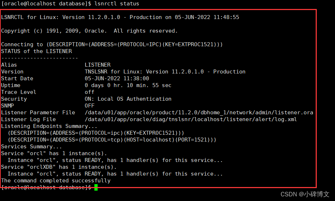Click the 'Connecting to (DESCRIPTION=' line
Viewport: 335px width, 201px height.
pyautogui.click(x=112, y=44)
